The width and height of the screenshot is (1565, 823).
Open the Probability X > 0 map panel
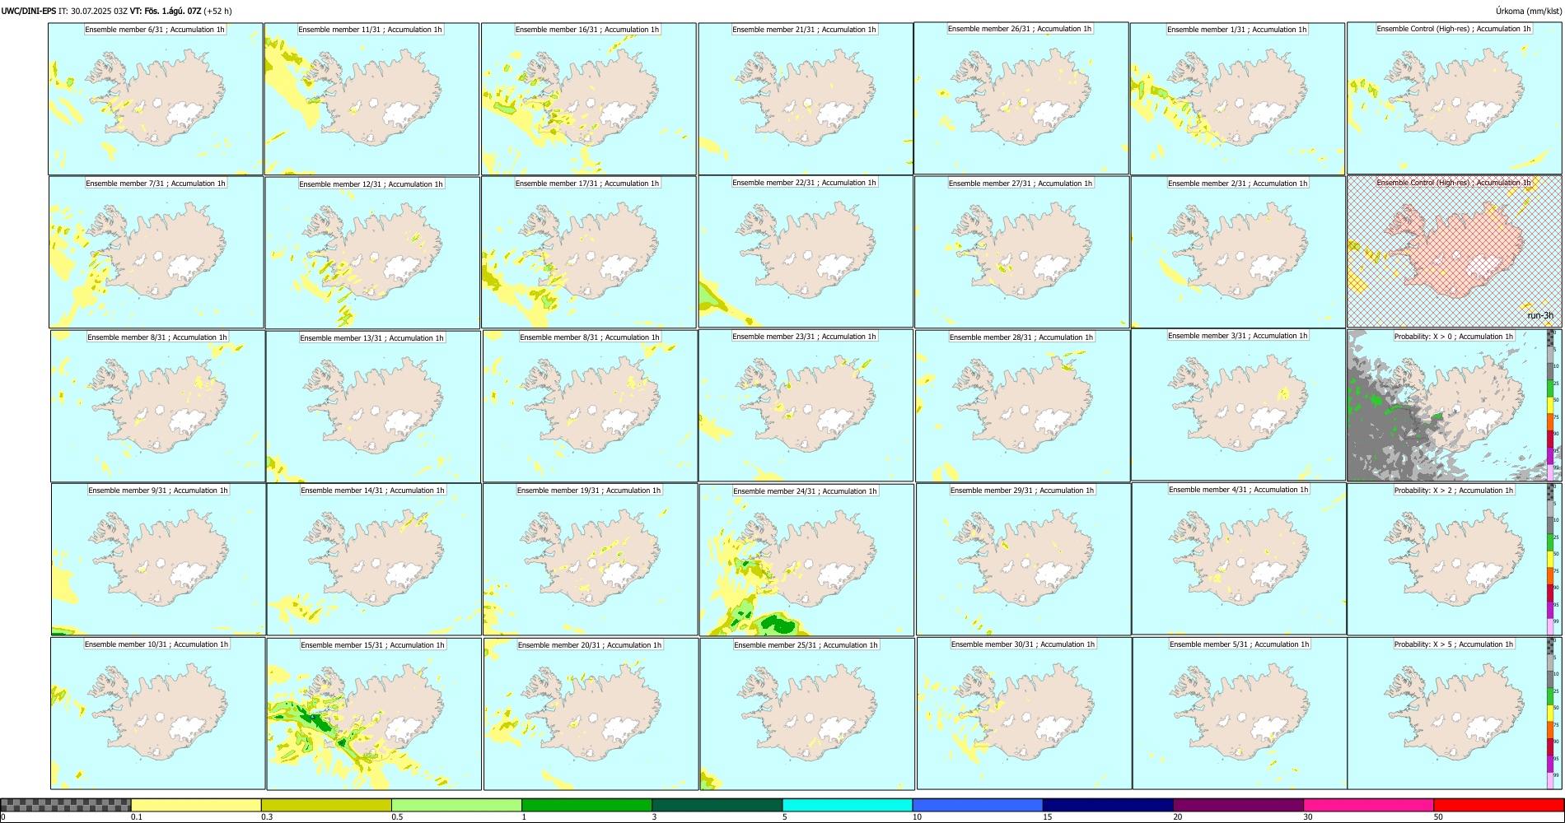point(1454,406)
